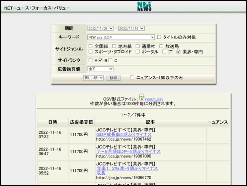The image size is (247, 186).
Task: Check the ニュアンス-150以下のみ checkbox
Action: 132,77
